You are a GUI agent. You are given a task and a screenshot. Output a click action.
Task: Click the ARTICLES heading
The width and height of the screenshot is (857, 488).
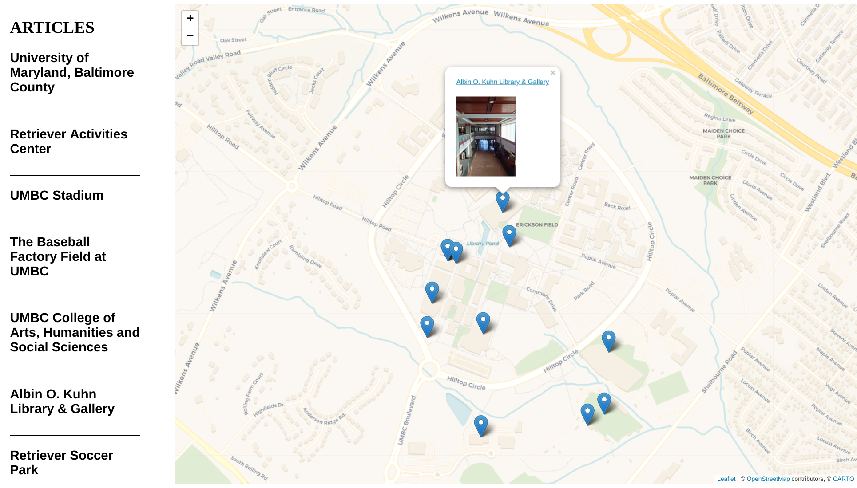52,28
